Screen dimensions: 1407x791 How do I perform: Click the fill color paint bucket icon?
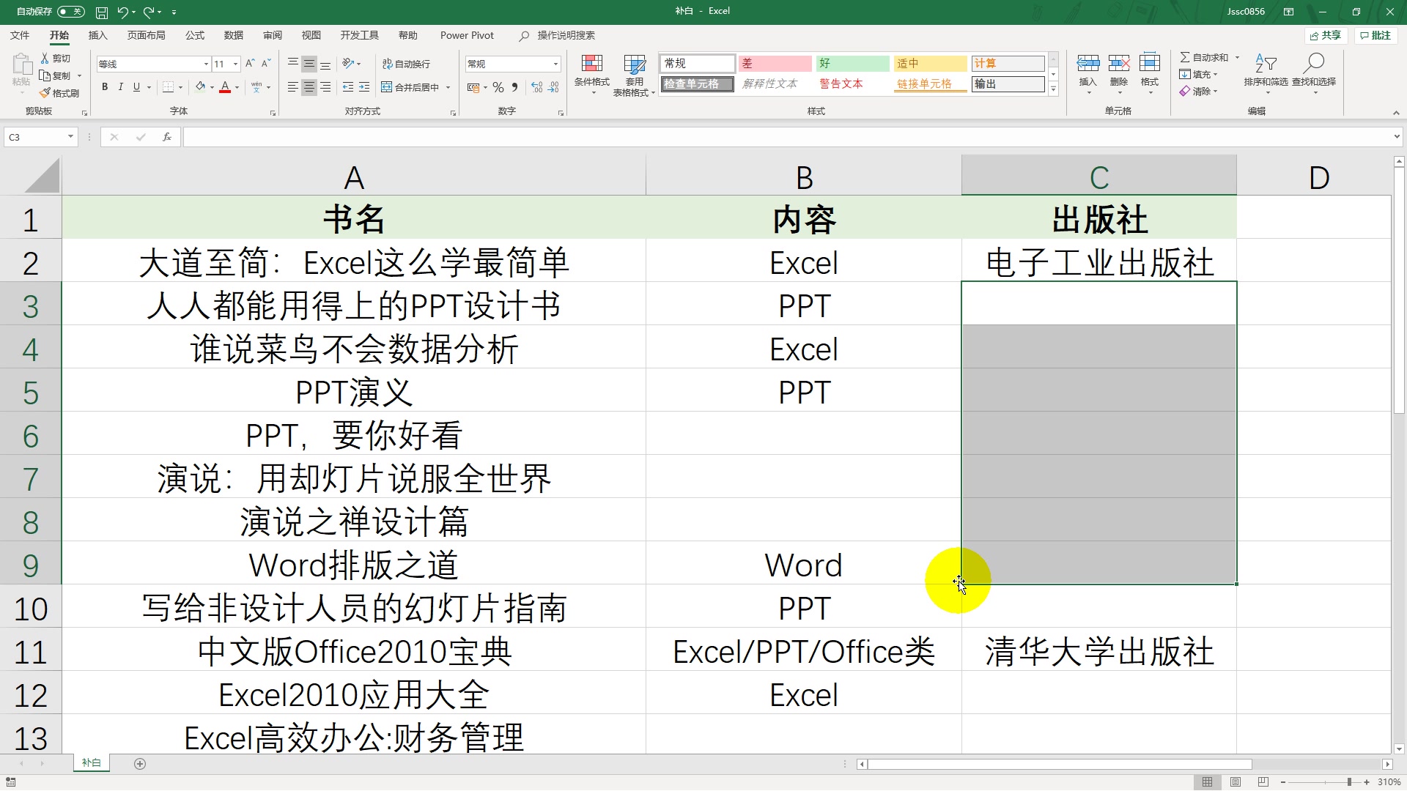(x=200, y=87)
